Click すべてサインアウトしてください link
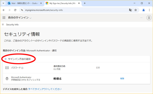153x94 pixels. pos(45,89)
